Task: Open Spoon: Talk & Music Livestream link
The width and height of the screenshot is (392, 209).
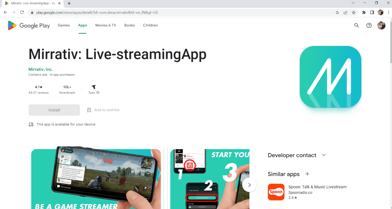Action: tap(317, 187)
